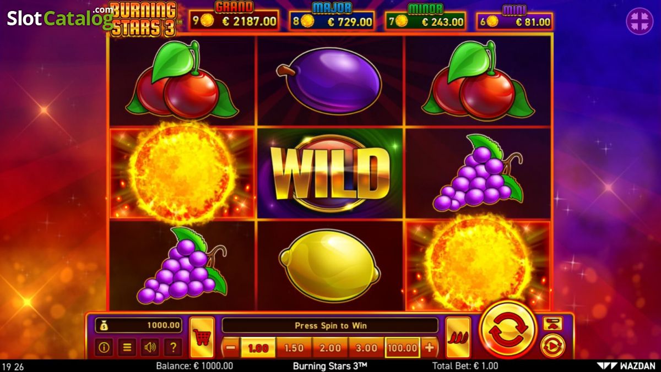This screenshot has width=661, height=372.
Task: Toggle fullscreen mode in top corner
Action: coord(640,21)
